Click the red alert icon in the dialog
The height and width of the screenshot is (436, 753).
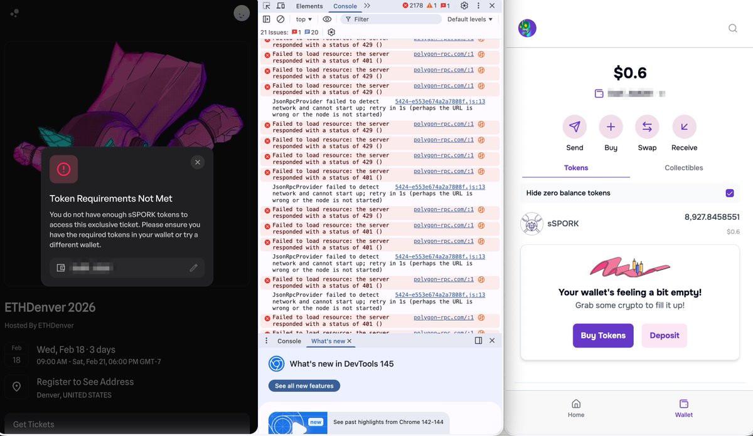pyautogui.click(x=63, y=169)
